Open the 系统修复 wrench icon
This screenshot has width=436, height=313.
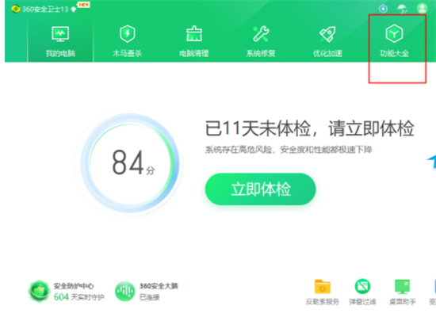[261, 33]
